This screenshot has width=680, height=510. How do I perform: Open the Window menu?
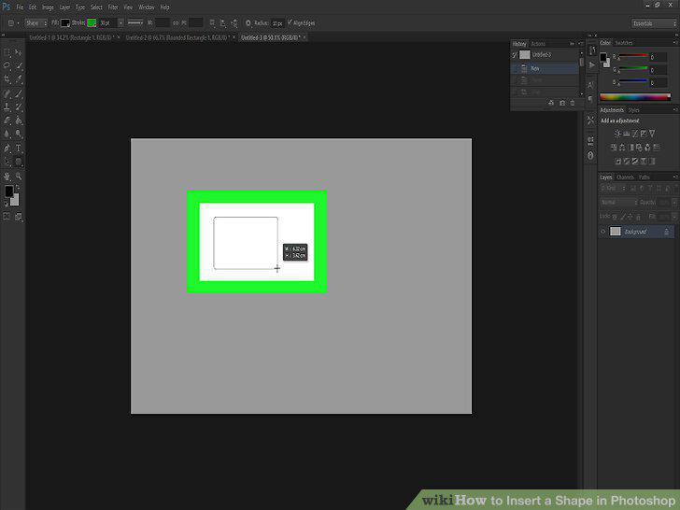click(146, 7)
